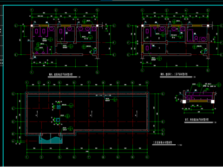This screenshot has width=223, height=167.
Task: Click axis bubble 1 above the roof plan
Action: (x=27, y=83)
